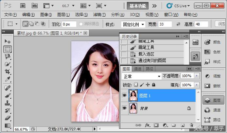
Task: Select the Crop tool
Action: 8,72
